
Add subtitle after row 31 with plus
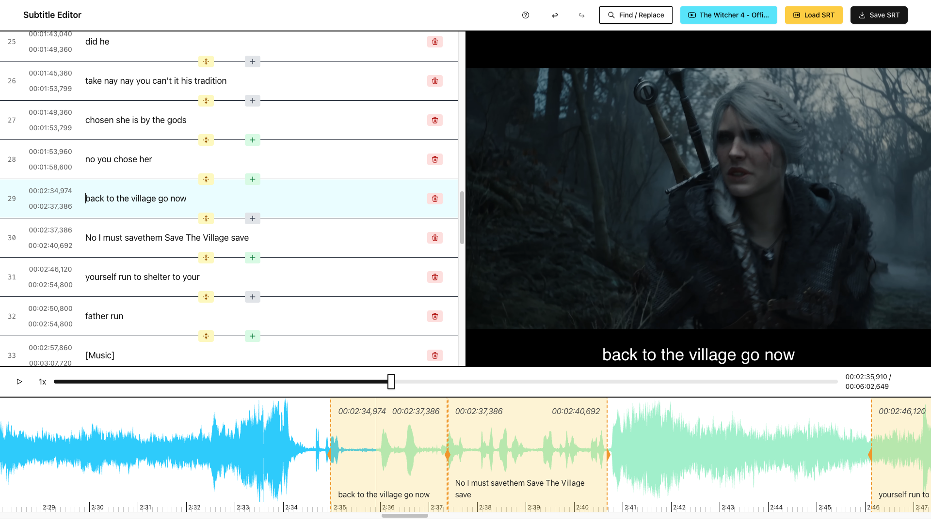tap(253, 297)
